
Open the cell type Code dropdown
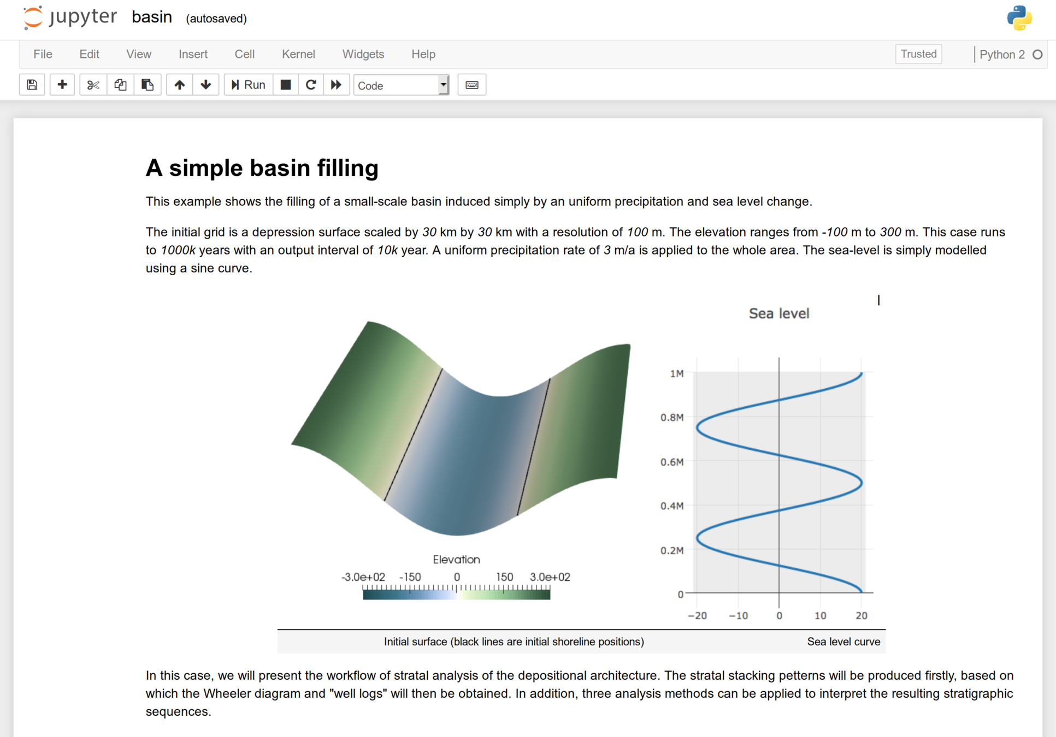(402, 86)
